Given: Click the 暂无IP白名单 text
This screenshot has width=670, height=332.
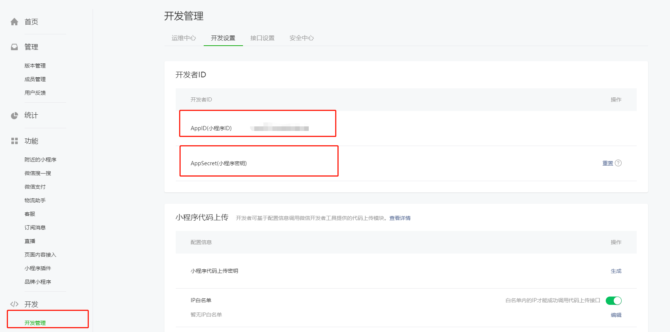Looking at the screenshot, I should point(206,315).
